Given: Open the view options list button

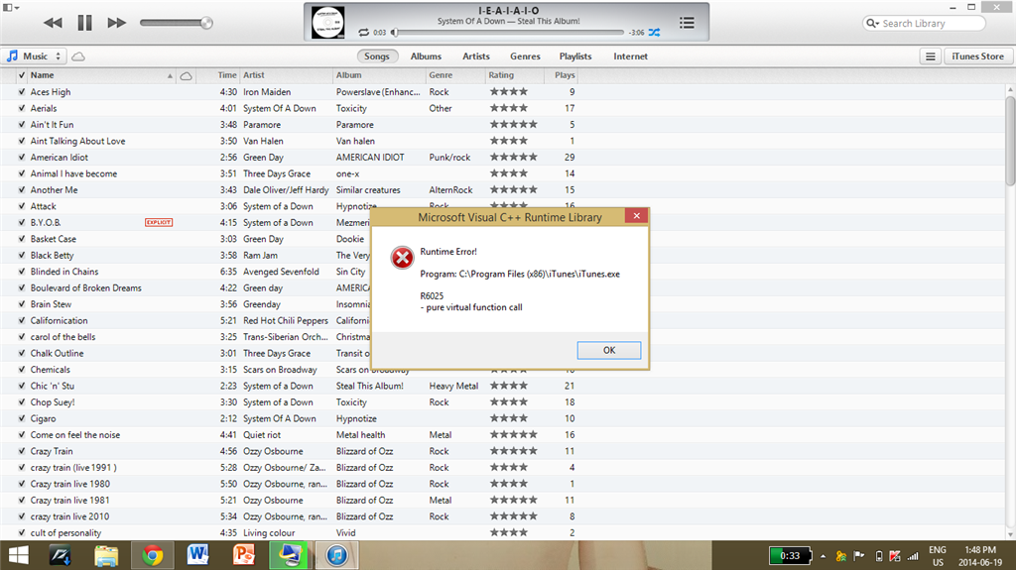Looking at the screenshot, I should 930,57.
